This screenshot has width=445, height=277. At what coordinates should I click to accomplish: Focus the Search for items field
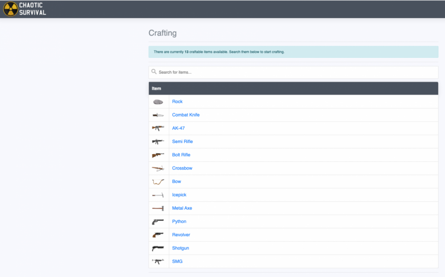click(294, 72)
